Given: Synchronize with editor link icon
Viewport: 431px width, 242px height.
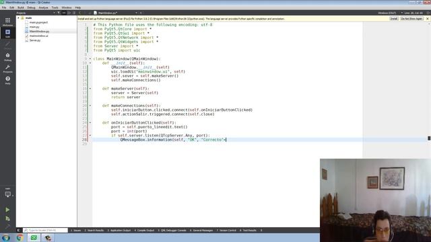Looking at the screenshot, I should (64, 13).
